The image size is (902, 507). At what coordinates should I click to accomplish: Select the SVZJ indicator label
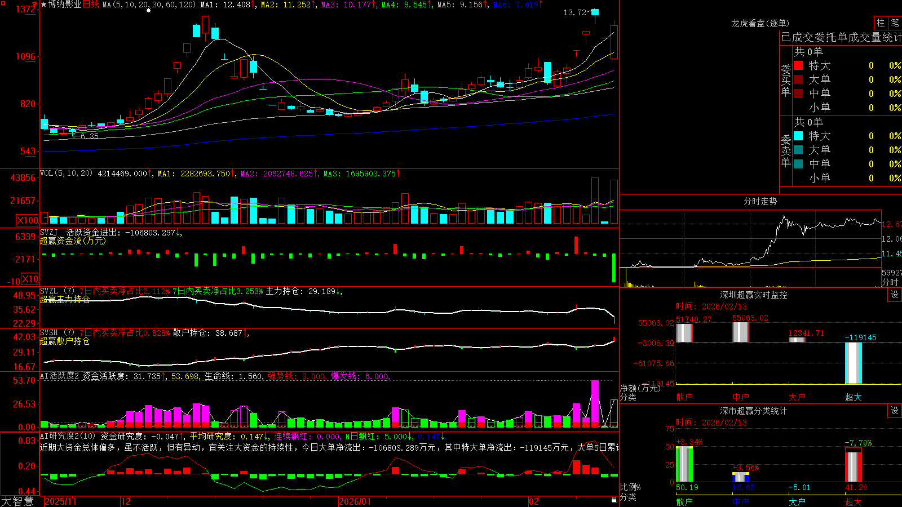point(48,232)
